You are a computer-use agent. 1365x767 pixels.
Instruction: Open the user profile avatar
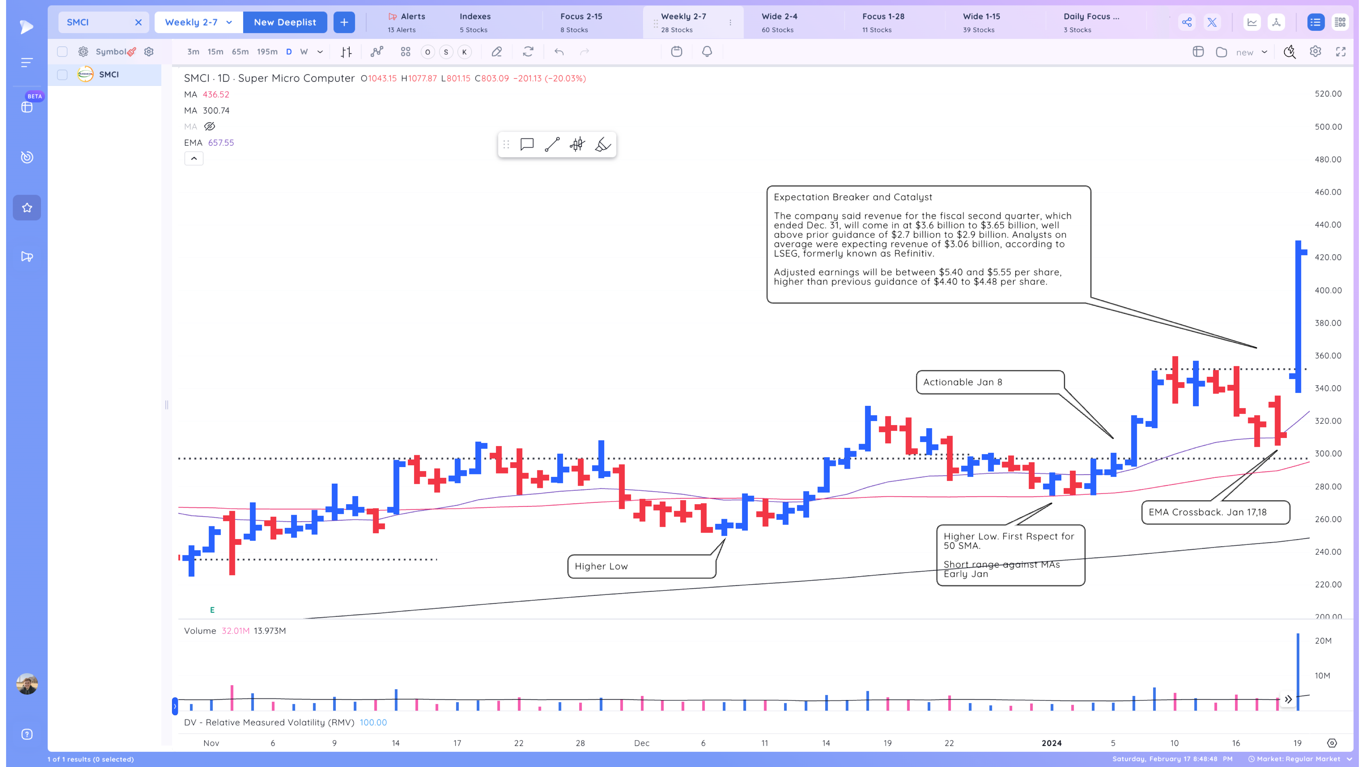click(27, 684)
